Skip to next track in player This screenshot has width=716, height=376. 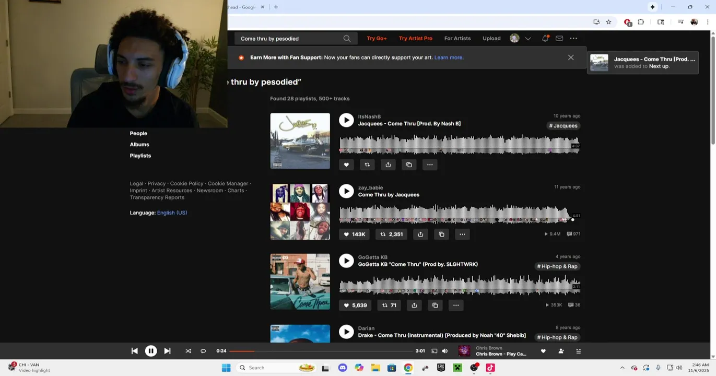tap(167, 351)
